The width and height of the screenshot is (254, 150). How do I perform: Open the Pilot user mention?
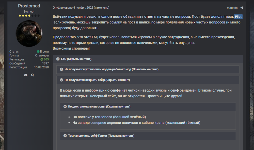tap(238, 16)
